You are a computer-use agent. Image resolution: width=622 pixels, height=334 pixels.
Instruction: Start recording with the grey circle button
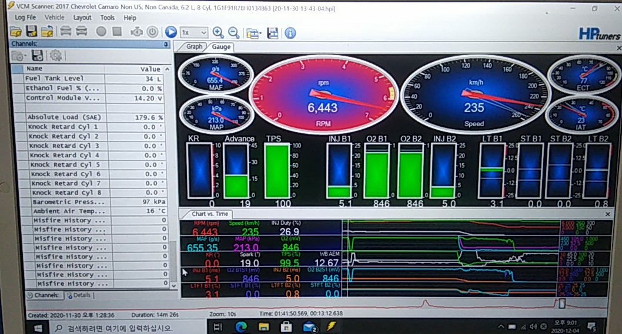[101, 31]
